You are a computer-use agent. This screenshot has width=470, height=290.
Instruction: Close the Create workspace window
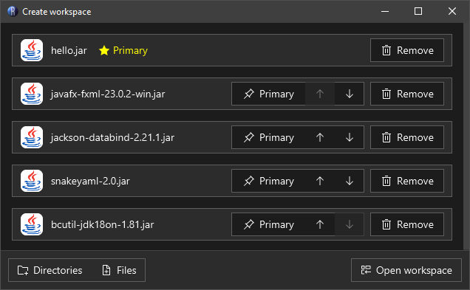pos(452,11)
